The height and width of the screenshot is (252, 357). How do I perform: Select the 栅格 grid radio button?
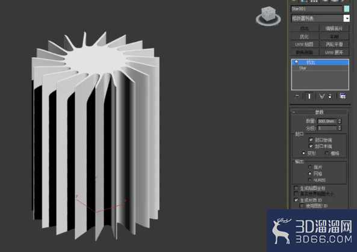pyautogui.click(x=327, y=153)
